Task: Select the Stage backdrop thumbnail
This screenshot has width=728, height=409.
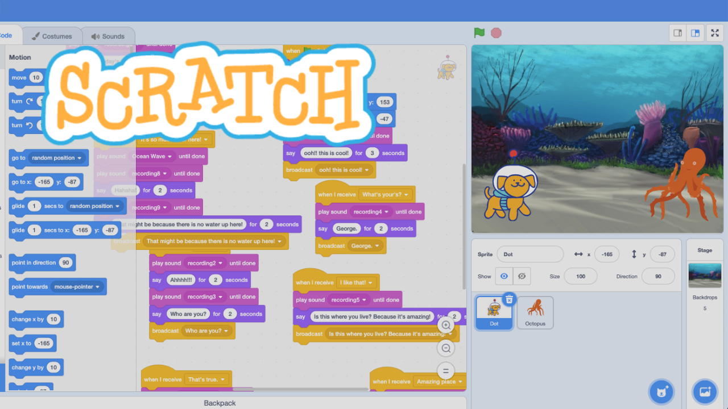Action: point(705,276)
